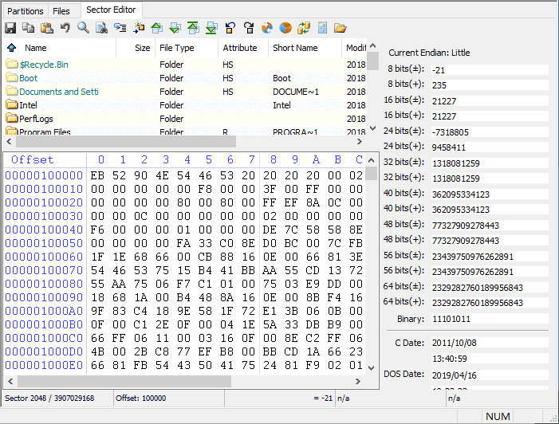559x424 pixels.
Task: Click the Paste clipboard icon
Action: (47, 28)
